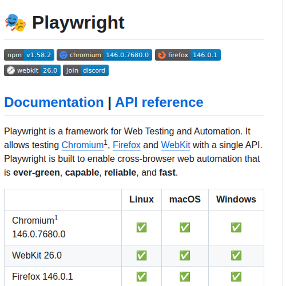Select the 'WebKit 26.0' table cell
This screenshot has width=286, height=286.
(63, 256)
